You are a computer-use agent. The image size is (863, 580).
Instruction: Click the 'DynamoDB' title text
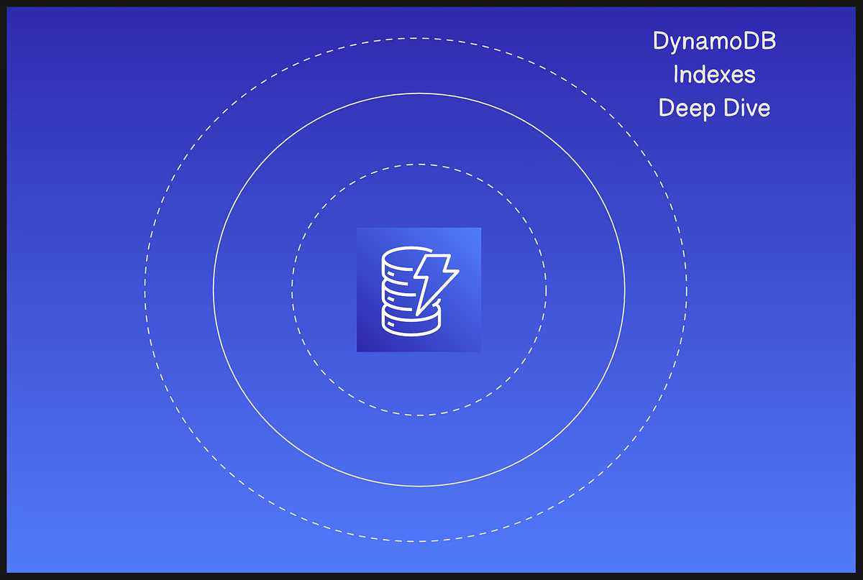pos(716,42)
